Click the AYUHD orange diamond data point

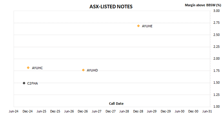click(x=83, y=70)
